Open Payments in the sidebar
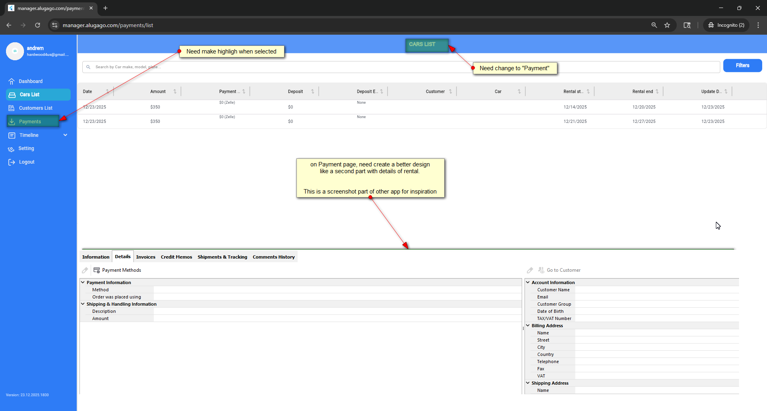Image resolution: width=767 pixels, height=411 pixels. pos(30,122)
